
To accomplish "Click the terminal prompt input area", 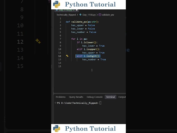I will tap(100, 103).
